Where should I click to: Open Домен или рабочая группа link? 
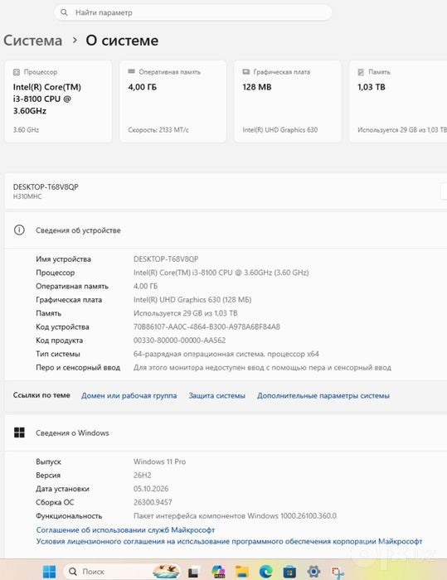point(129,395)
